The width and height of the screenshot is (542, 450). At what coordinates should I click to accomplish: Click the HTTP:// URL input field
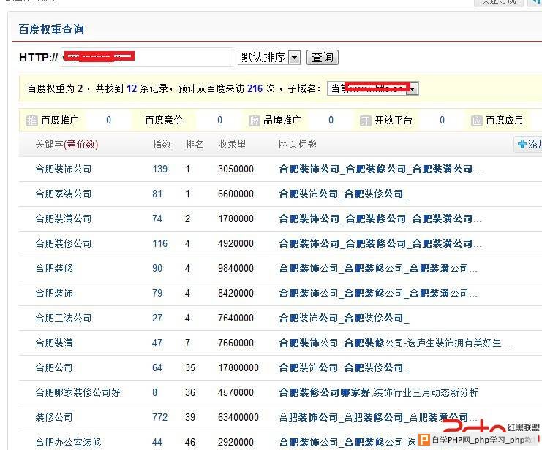pos(147,57)
